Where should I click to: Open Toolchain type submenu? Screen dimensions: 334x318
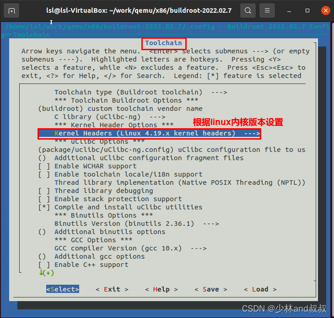141,92
